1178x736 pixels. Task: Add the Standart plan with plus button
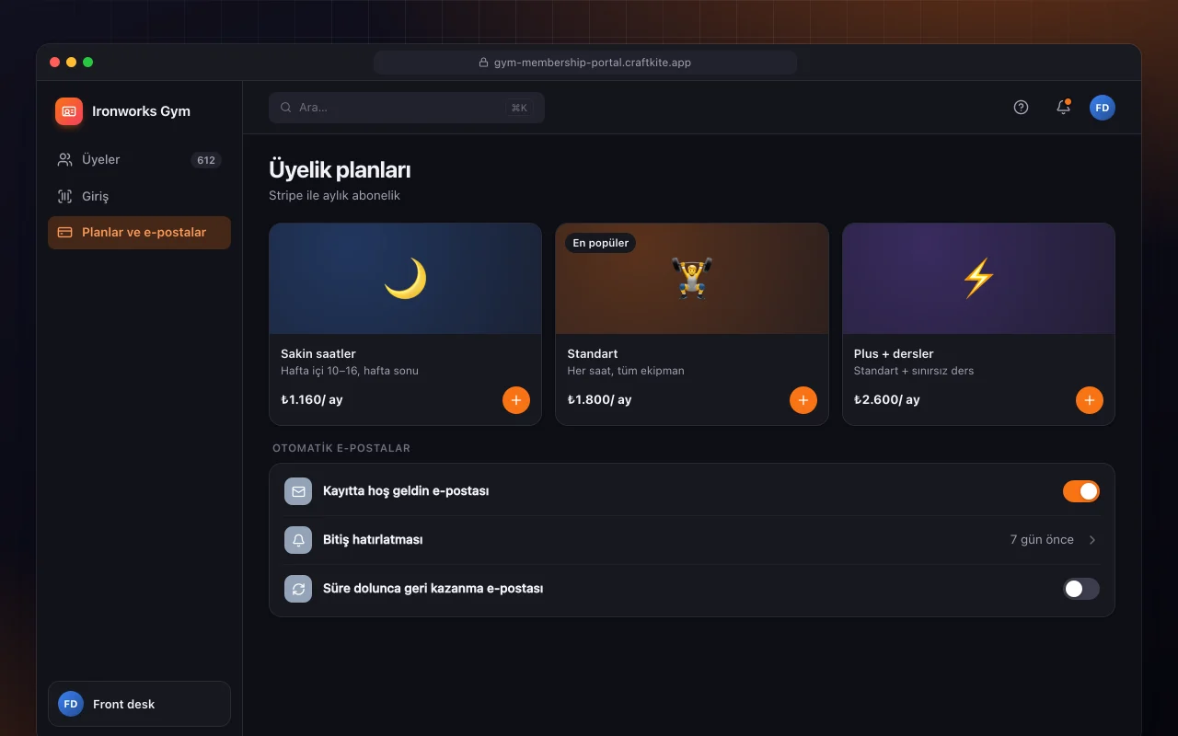coord(803,400)
